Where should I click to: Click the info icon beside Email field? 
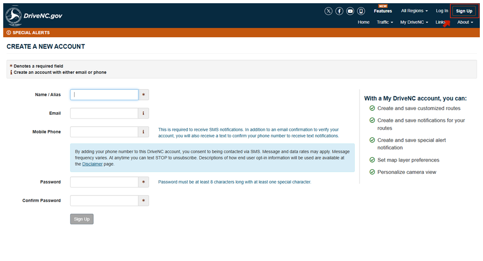[144, 113]
